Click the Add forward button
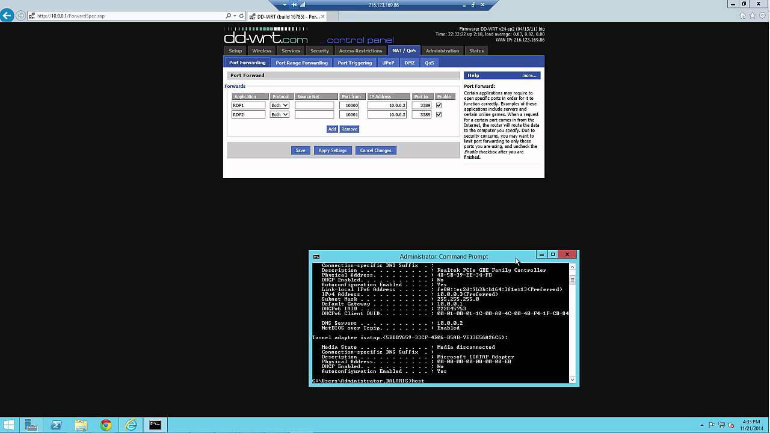The image size is (770, 433). pyautogui.click(x=332, y=129)
